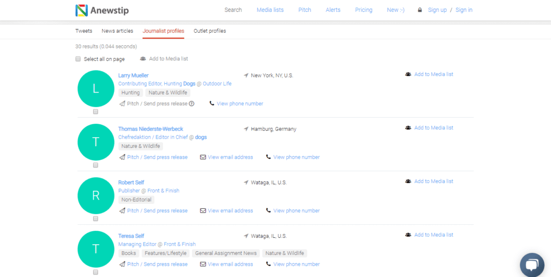This screenshot has height=277, width=551.
Task: Click the media list people icon in Larry Mueller's row
Action: tap(408, 74)
